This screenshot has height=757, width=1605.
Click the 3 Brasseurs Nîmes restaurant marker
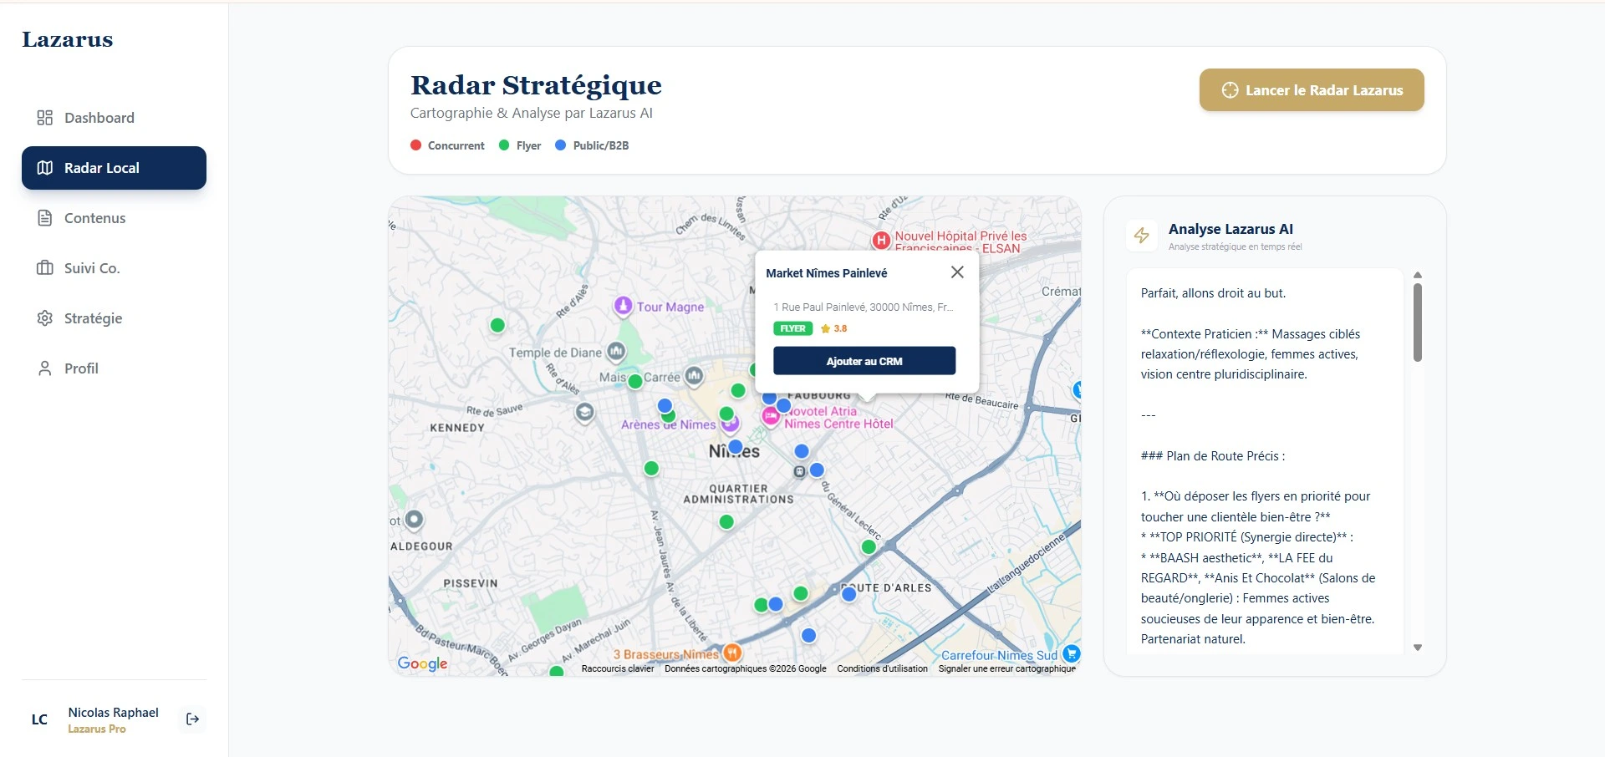click(x=732, y=653)
